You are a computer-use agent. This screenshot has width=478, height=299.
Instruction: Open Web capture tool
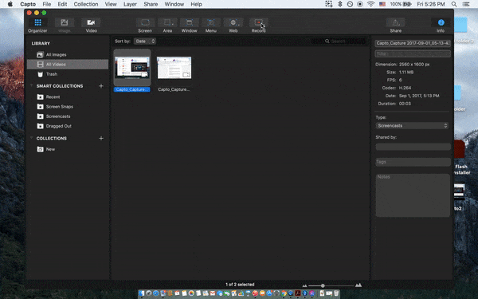(x=233, y=26)
